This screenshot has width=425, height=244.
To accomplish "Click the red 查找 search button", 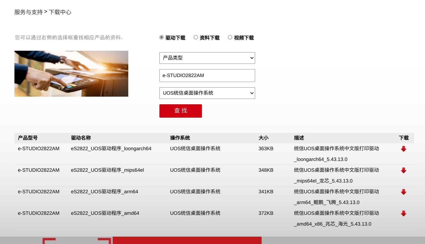I will (x=181, y=111).
